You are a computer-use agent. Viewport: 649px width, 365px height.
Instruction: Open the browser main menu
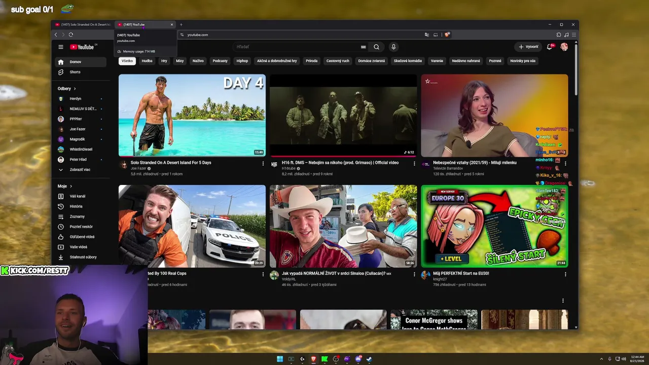tap(573, 34)
